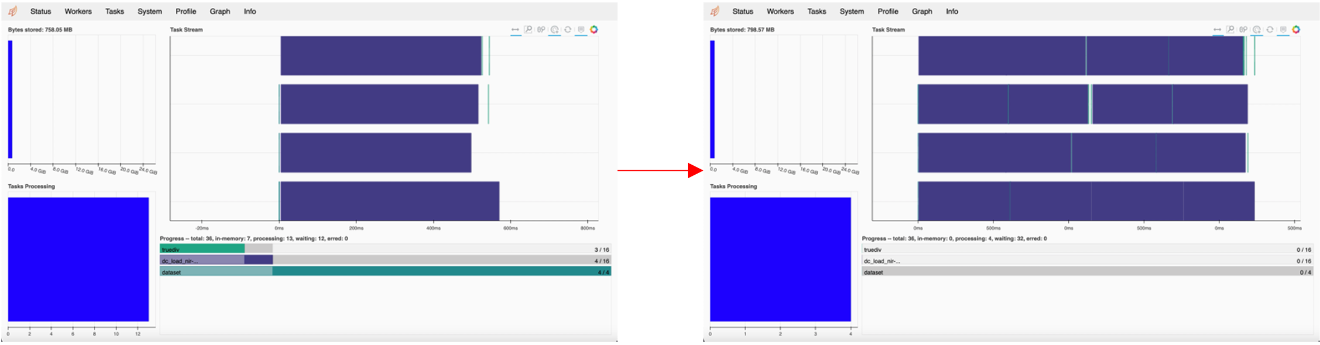This screenshot has height=345, width=1320.
Task: Click Bokeh logo in left Task Stream toolbar
Action: point(594,30)
